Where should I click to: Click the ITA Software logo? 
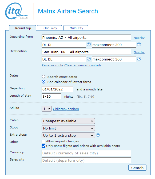pos(17,11)
